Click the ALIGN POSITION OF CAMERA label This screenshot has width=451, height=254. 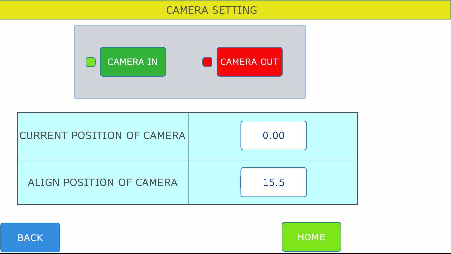103,183
